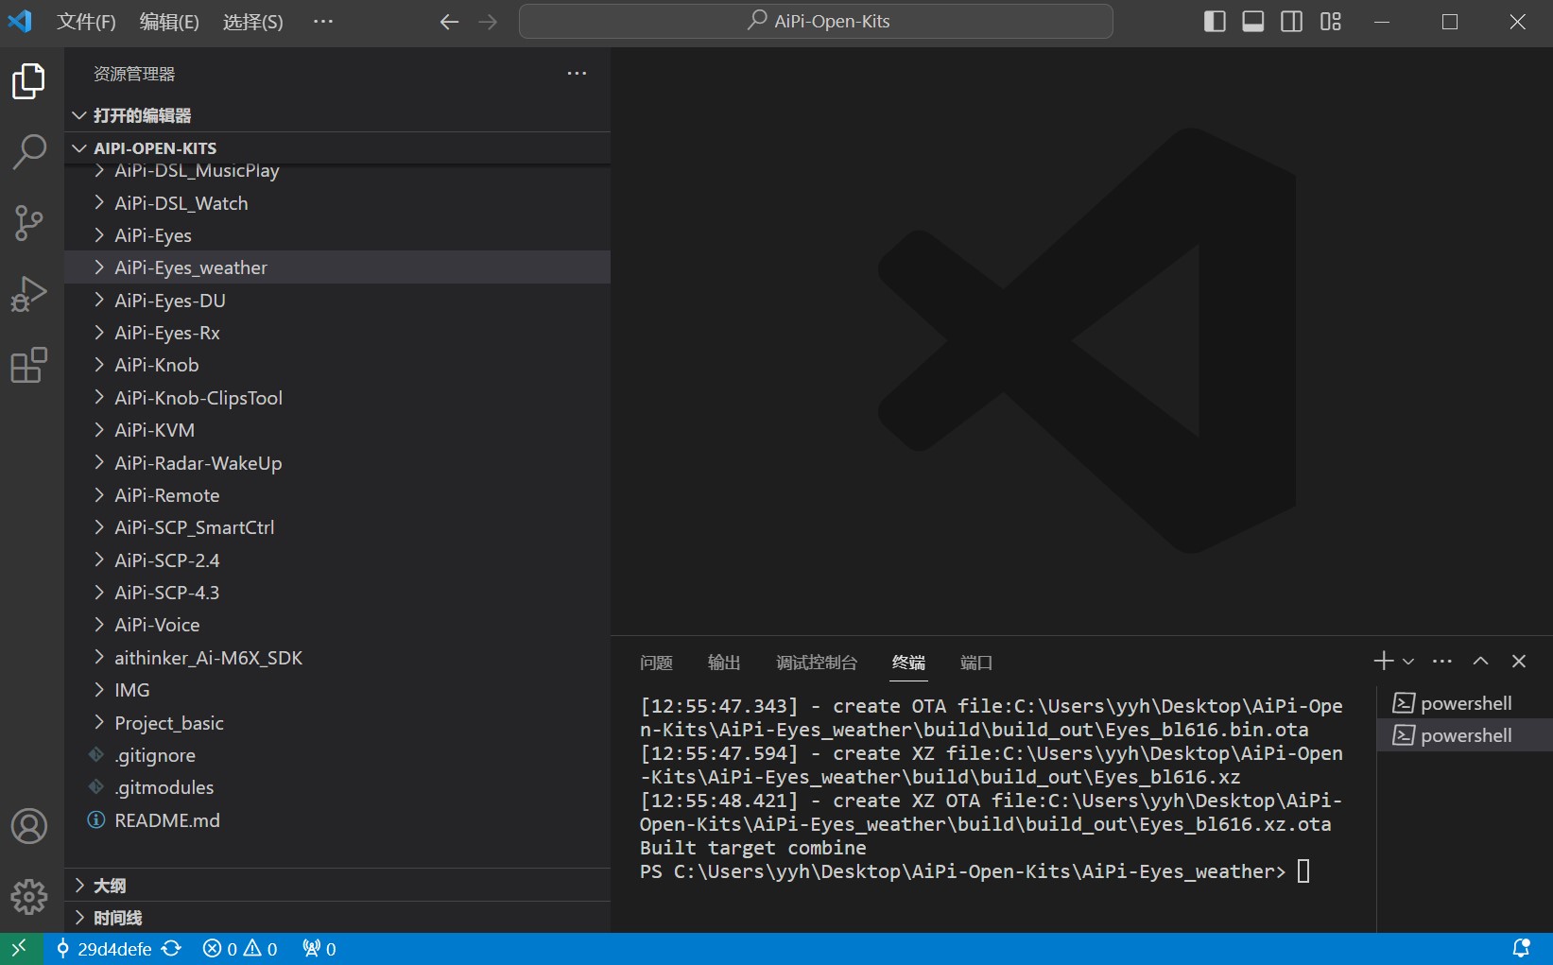This screenshot has height=965, width=1553.
Task: Switch to the 端口 panel tab
Action: click(x=976, y=663)
